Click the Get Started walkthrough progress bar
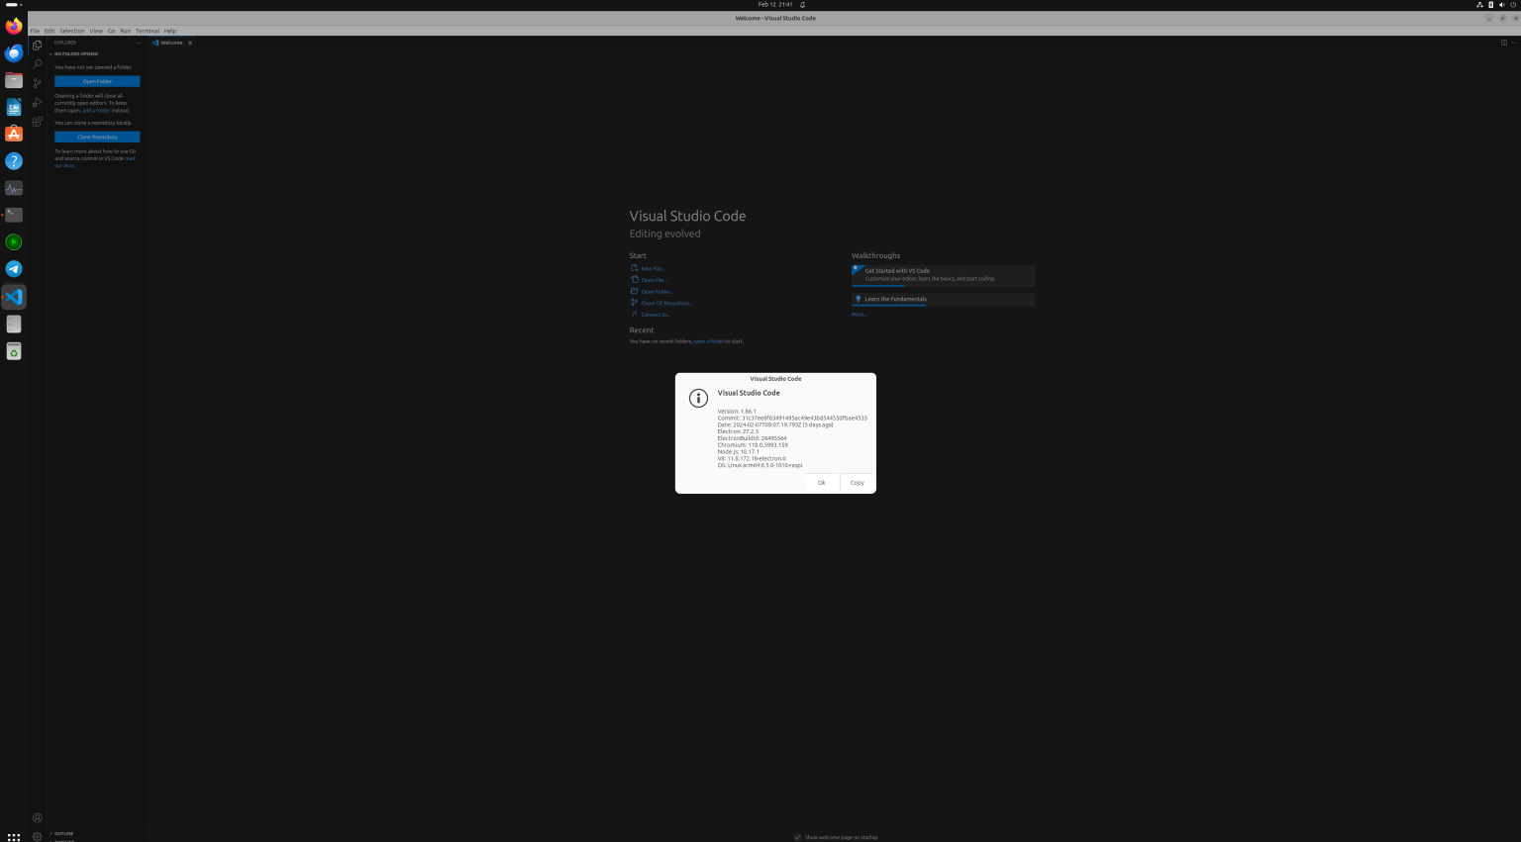Viewport: 1521px width, 842px height. 877,286
